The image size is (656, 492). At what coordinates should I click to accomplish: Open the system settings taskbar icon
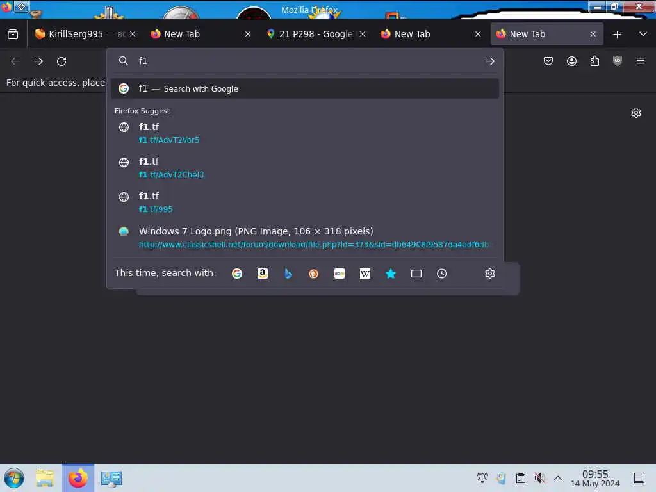coord(111,478)
